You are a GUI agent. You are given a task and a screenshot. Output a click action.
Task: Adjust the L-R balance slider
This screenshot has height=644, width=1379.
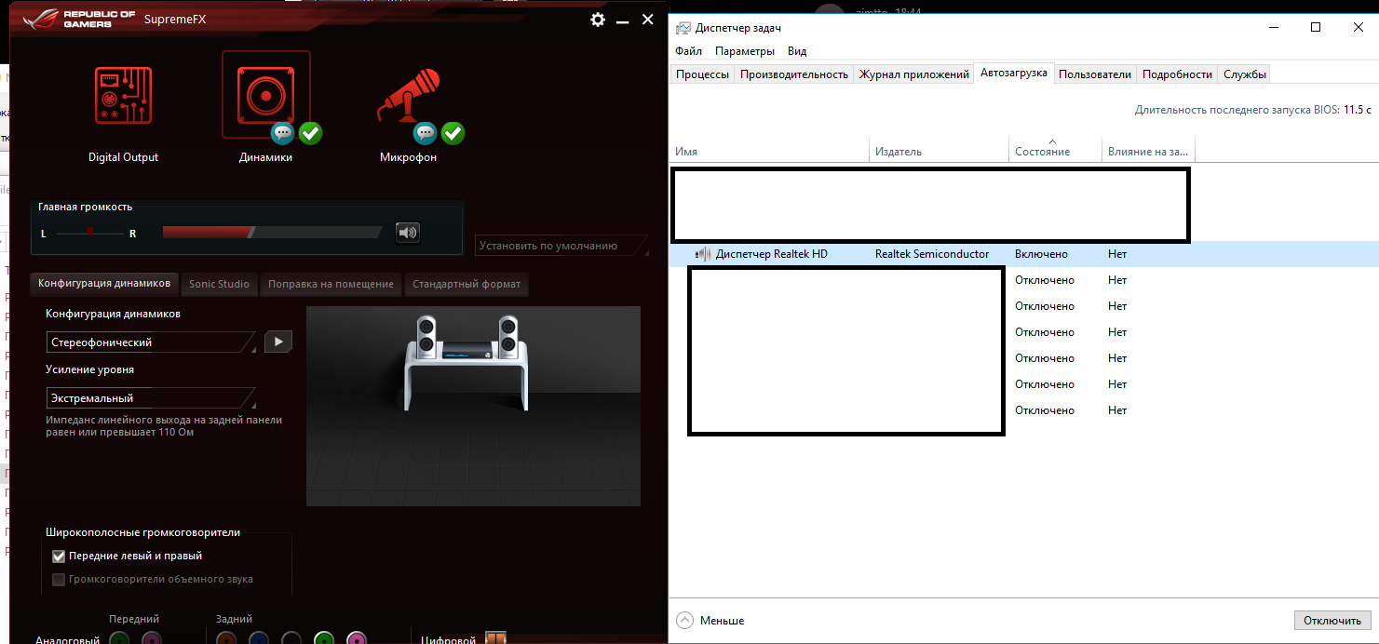[x=91, y=233]
